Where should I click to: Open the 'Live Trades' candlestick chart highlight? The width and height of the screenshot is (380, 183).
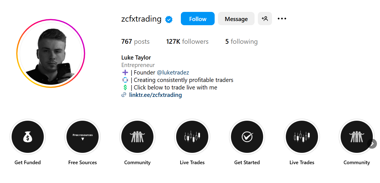click(192, 137)
